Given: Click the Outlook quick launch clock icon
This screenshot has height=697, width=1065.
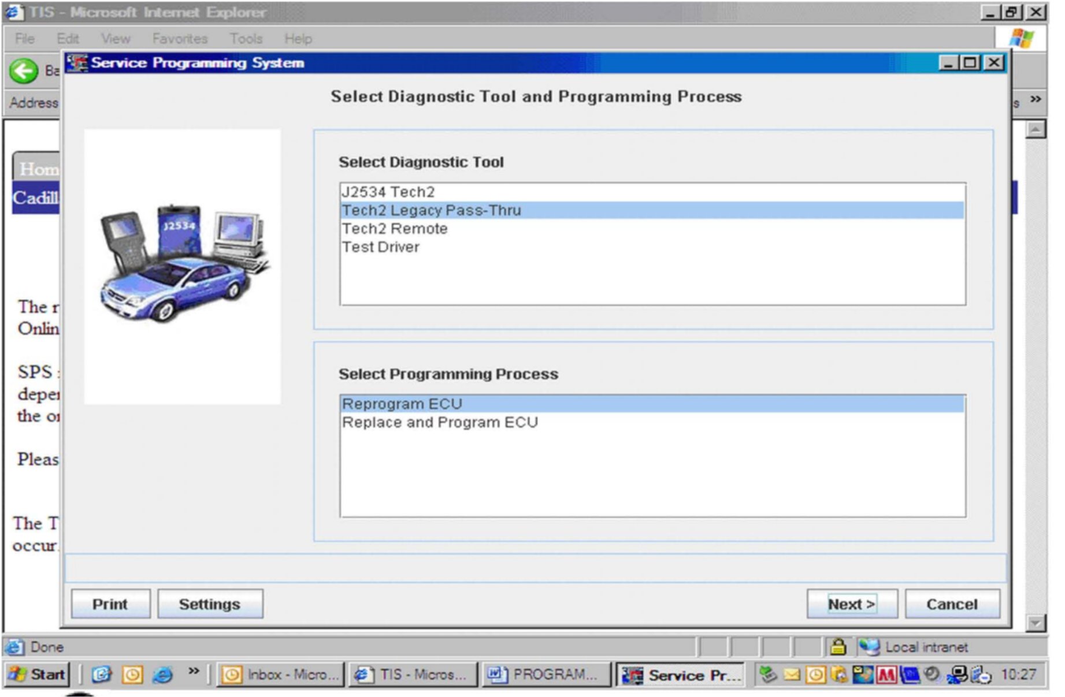Looking at the screenshot, I should coord(132,674).
